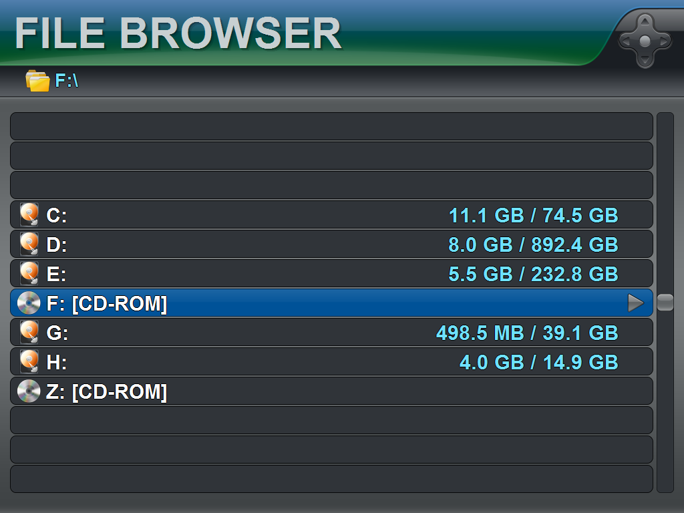Click the FILE BROWSER title
The width and height of the screenshot is (684, 513).
coord(178,33)
